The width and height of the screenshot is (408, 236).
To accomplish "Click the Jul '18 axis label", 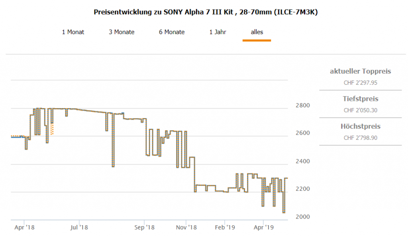I will [x=79, y=228].
